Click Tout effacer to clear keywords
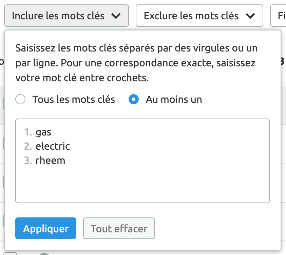 click(x=119, y=228)
